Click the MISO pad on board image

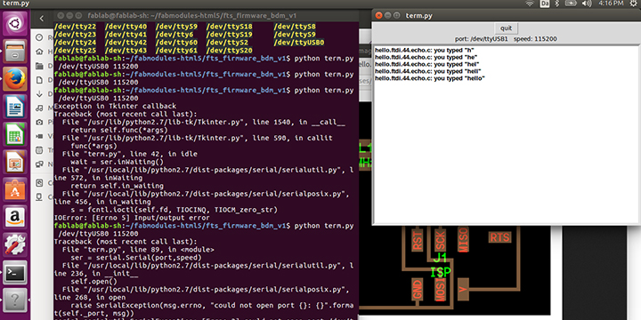click(x=463, y=240)
